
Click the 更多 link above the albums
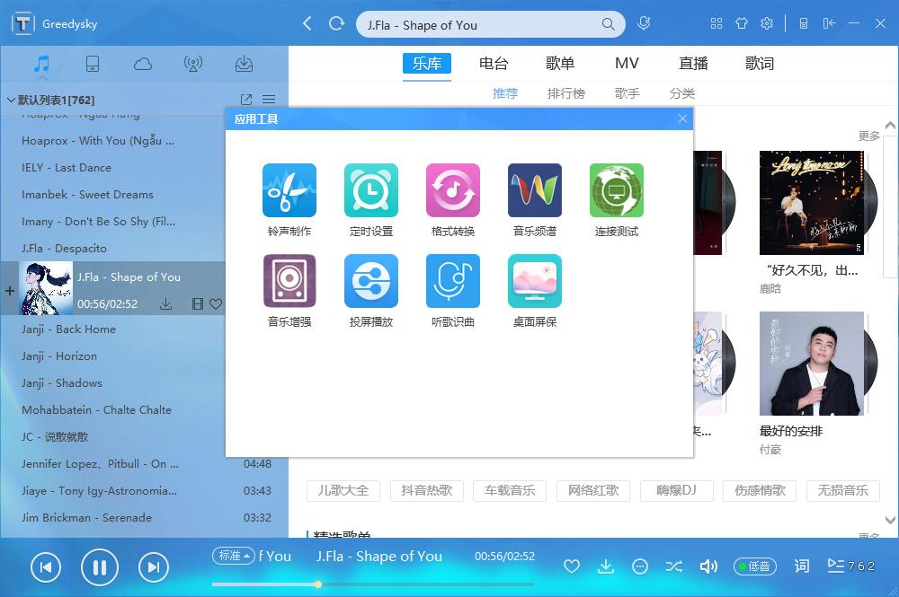[868, 136]
